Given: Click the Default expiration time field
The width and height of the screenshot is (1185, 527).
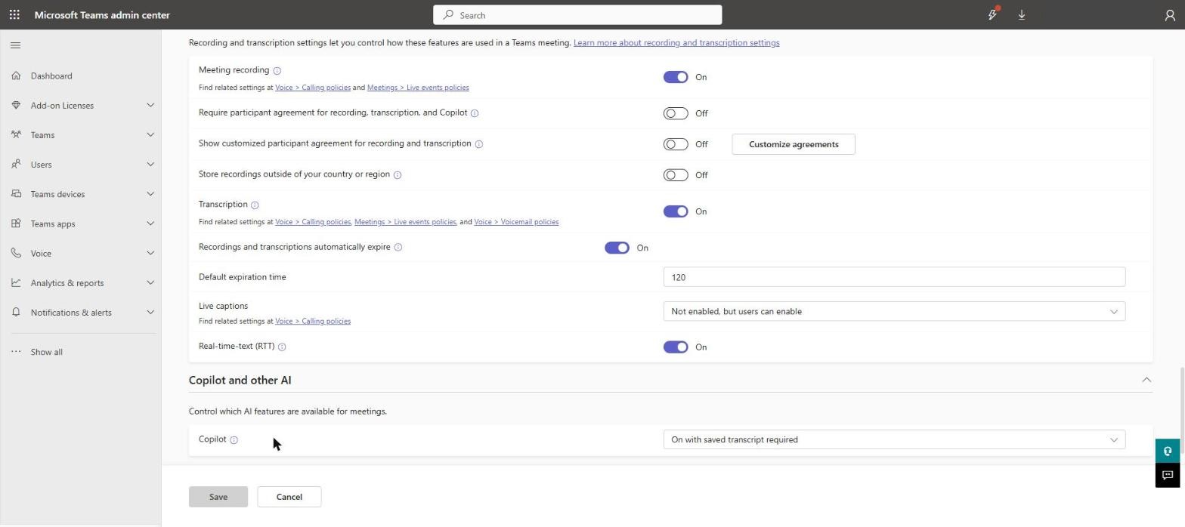Looking at the screenshot, I should click(x=894, y=277).
